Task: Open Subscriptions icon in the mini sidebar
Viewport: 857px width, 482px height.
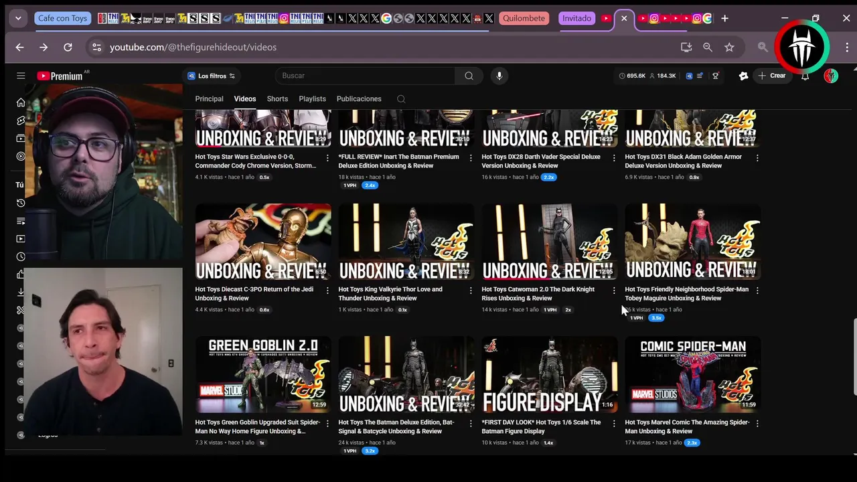Action: 21,139
